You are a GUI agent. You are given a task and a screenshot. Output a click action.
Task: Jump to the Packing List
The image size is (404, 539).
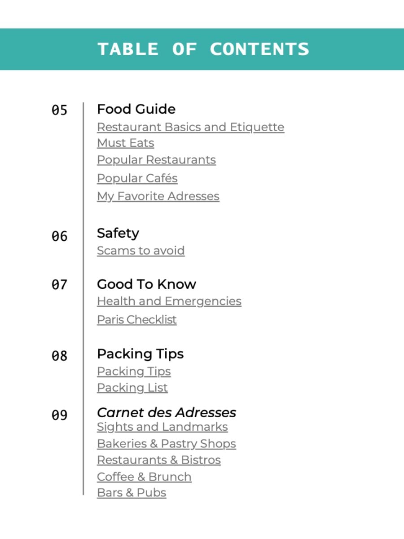click(132, 388)
